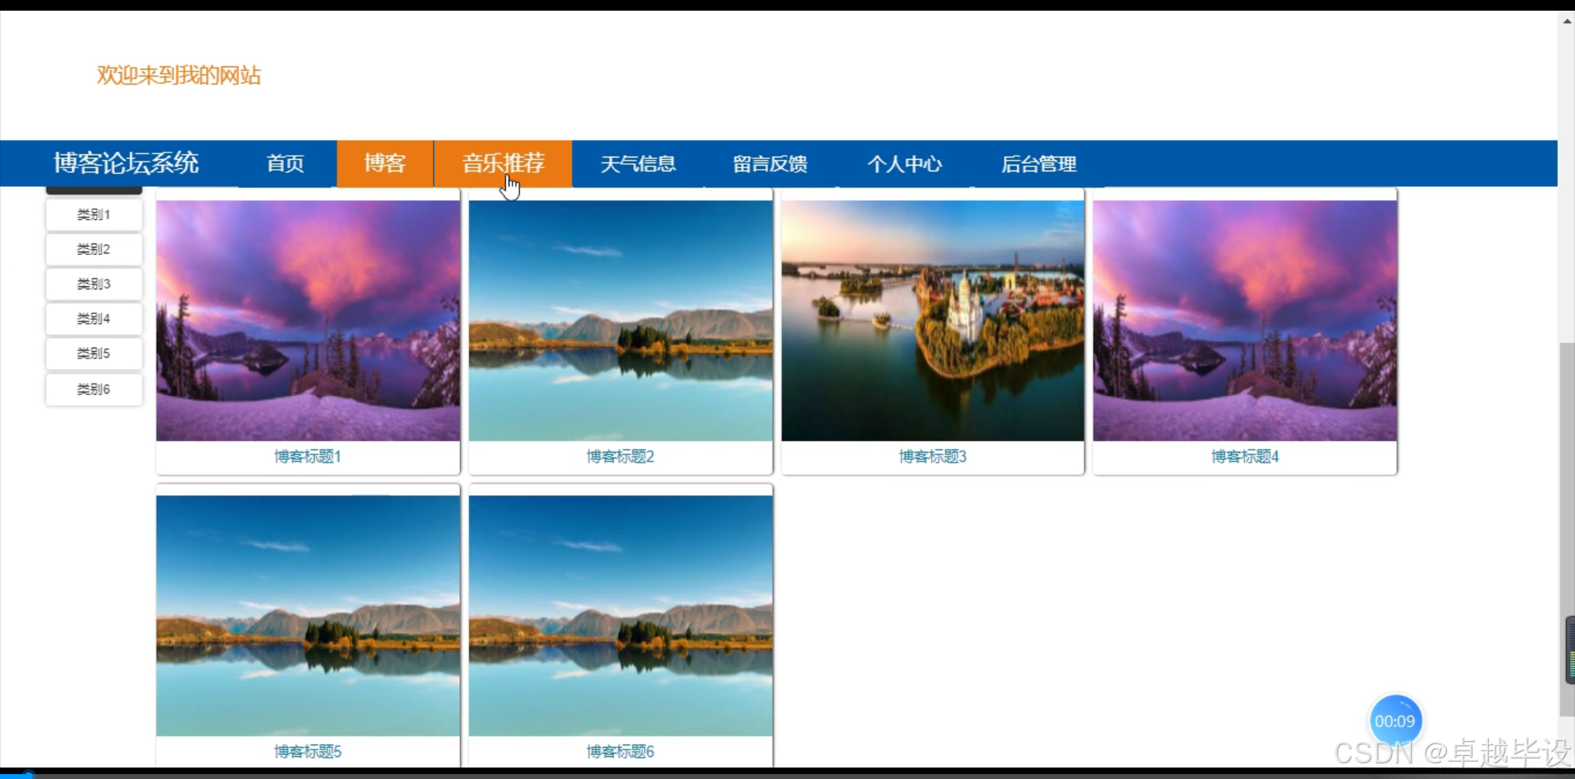
Task: Select category 类别2 in the sidebar
Action: pyautogui.click(x=94, y=248)
